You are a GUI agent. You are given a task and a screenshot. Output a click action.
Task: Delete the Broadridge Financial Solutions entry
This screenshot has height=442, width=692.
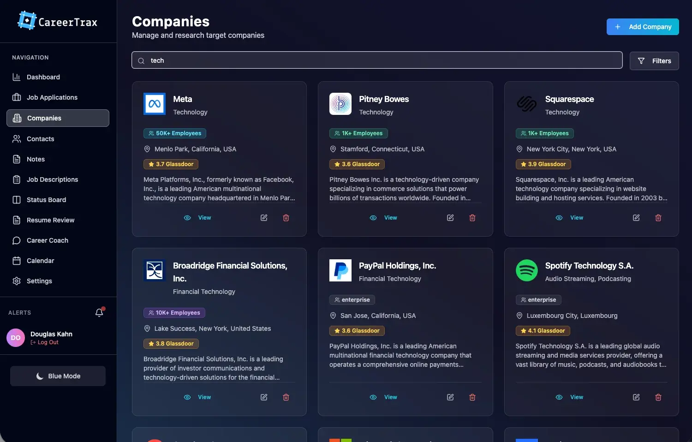click(x=286, y=397)
